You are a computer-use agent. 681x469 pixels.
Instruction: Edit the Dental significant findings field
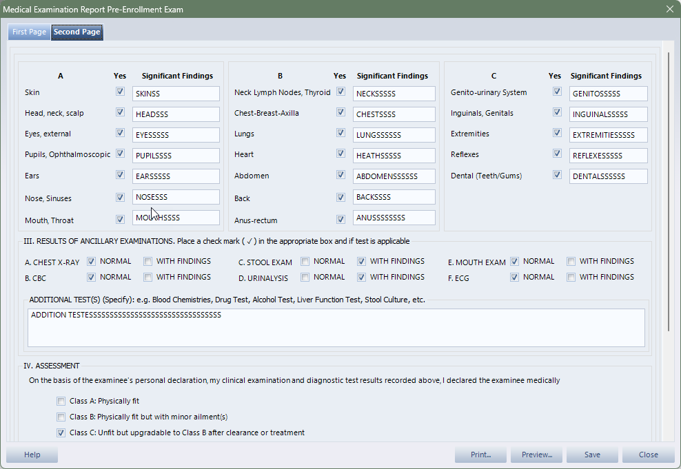pyautogui.click(x=609, y=176)
